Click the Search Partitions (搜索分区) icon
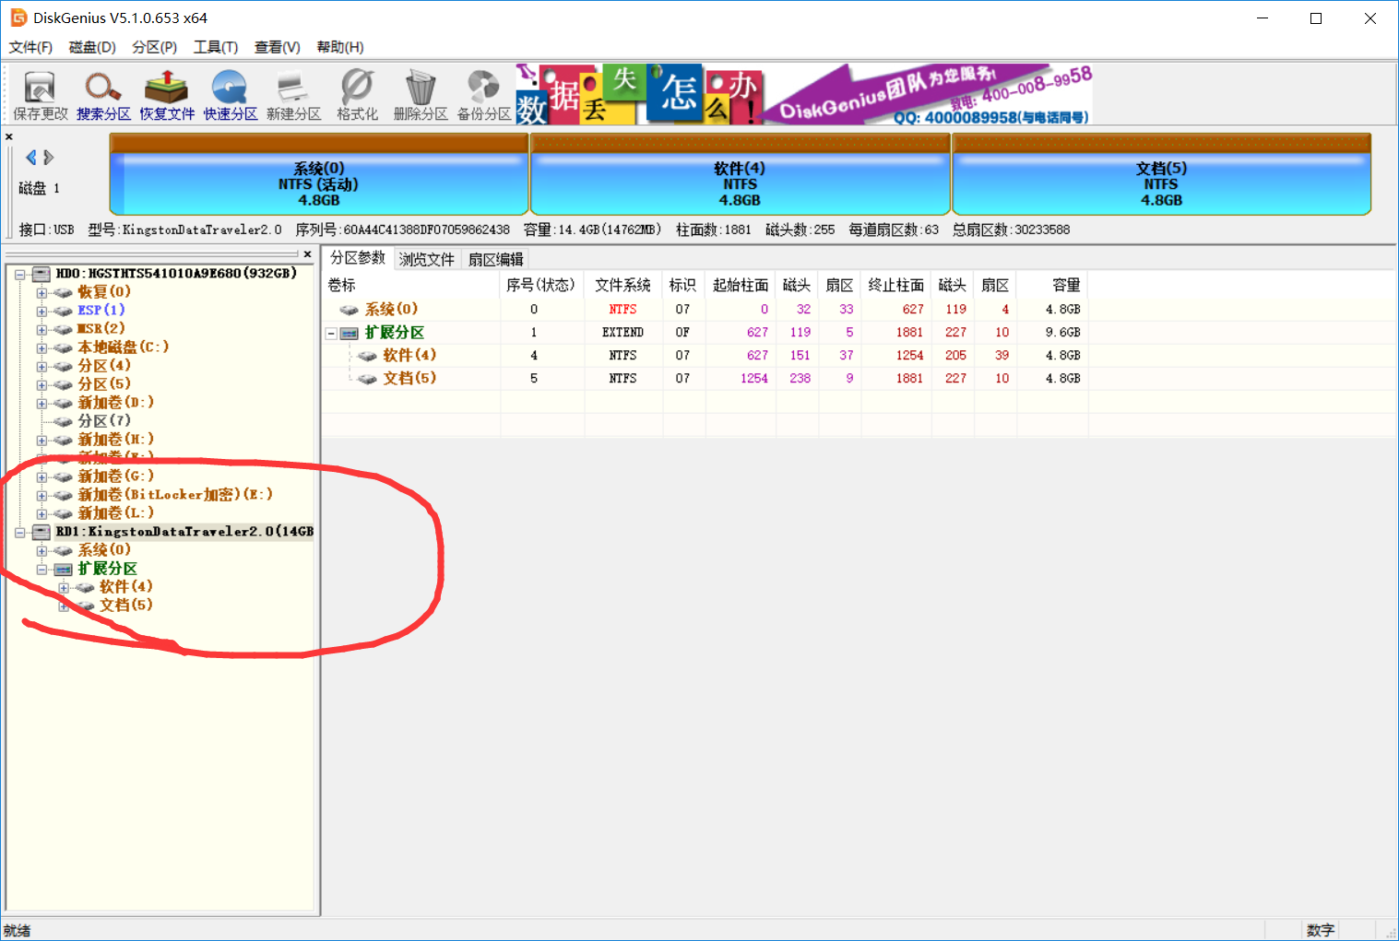The width and height of the screenshot is (1399, 941). pyautogui.click(x=103, y=95)
